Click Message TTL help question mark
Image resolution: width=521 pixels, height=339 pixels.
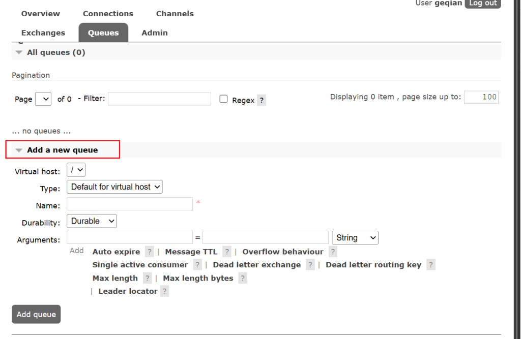227,252
